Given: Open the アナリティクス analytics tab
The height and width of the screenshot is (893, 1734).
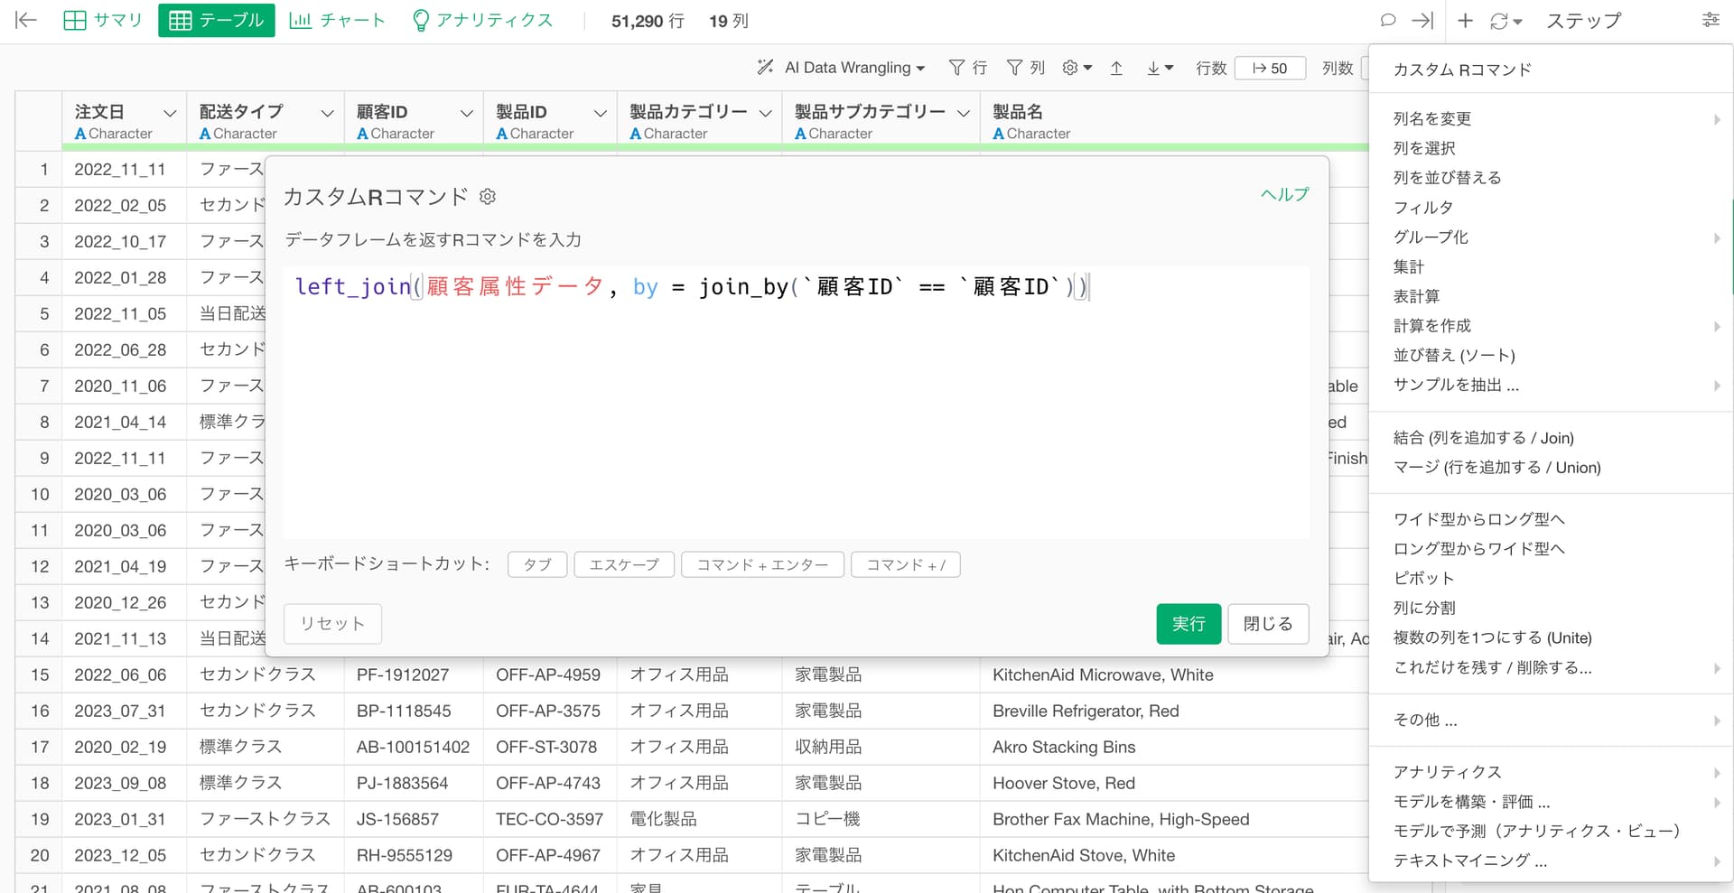Looking at the screenshot, I should pyautogui.click(x=481, y=20).
